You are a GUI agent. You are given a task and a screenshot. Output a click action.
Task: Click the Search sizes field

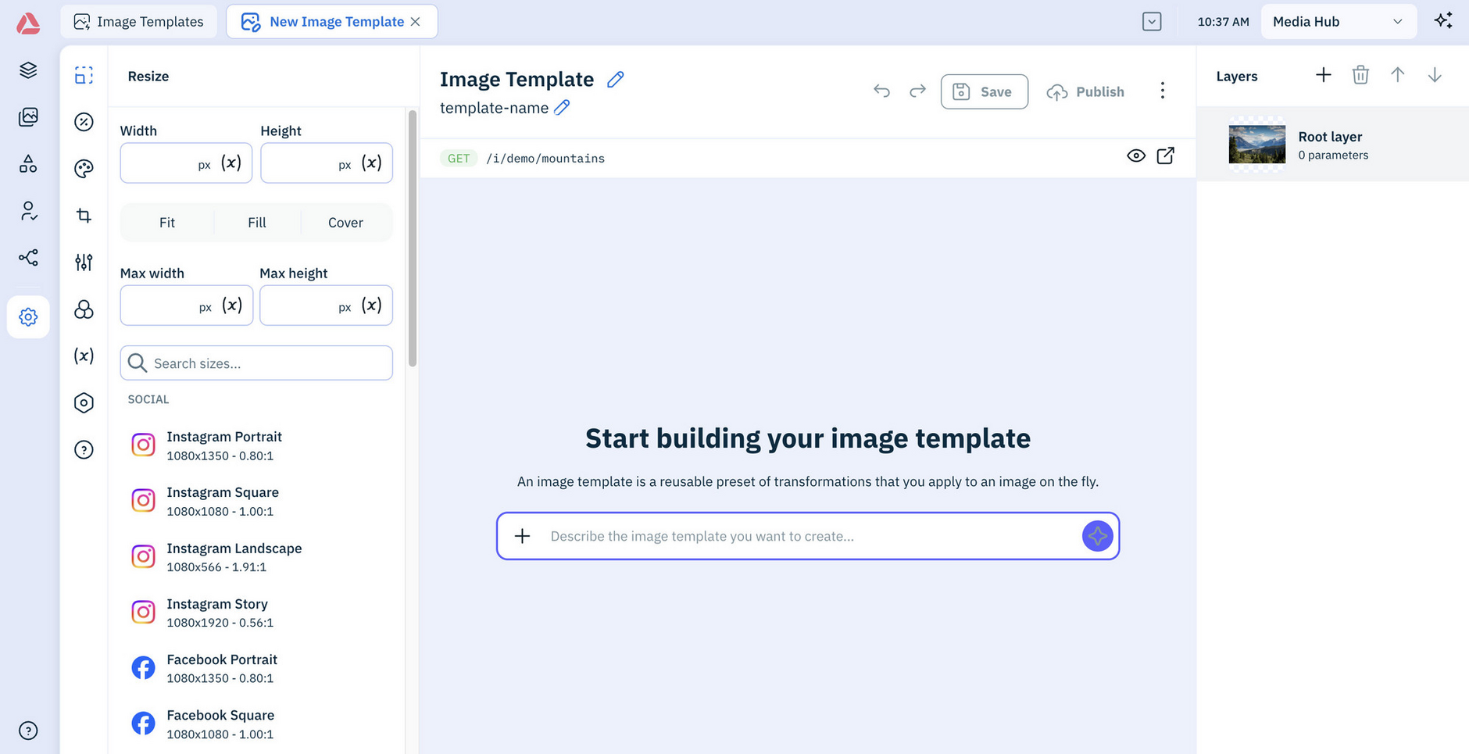pos(256,363)
